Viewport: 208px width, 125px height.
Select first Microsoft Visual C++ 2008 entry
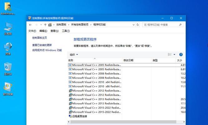[x=127, y=73]
